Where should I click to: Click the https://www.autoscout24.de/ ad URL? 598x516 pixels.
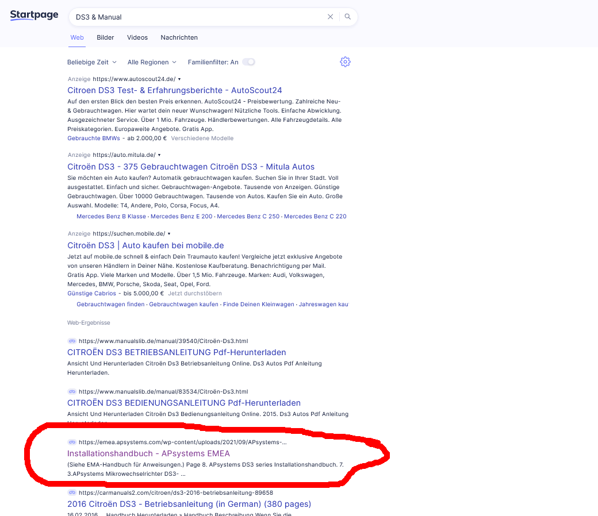[x=134, y=79]
